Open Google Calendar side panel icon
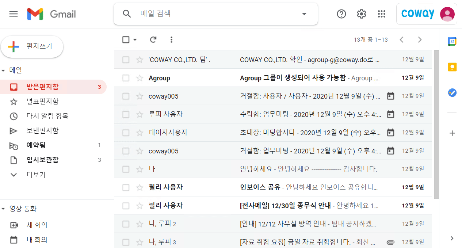Viewport: 462px width, 248px height. pyautogui.click(x=452, y=42)
